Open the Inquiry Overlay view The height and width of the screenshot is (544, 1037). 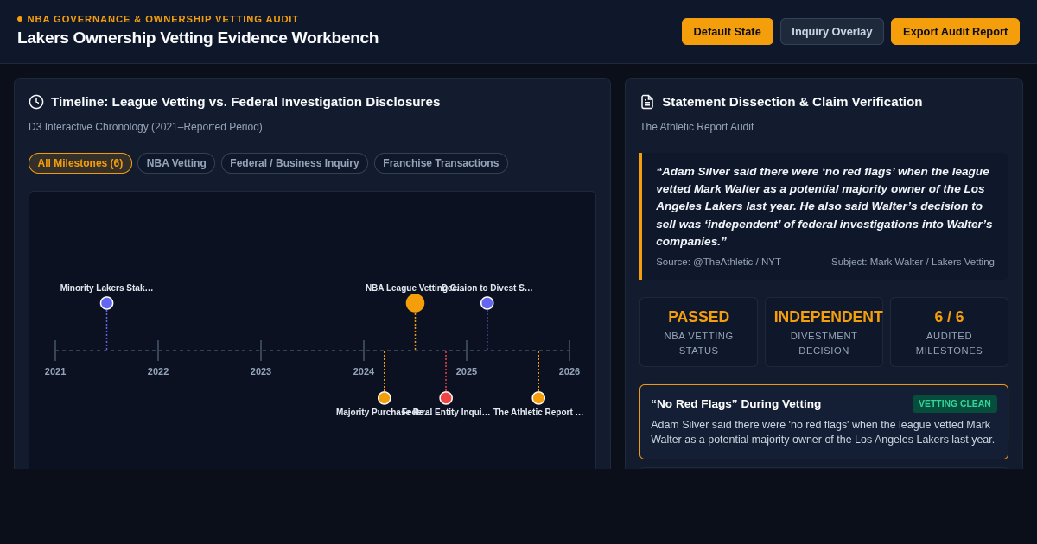click(x=831, y=31)
